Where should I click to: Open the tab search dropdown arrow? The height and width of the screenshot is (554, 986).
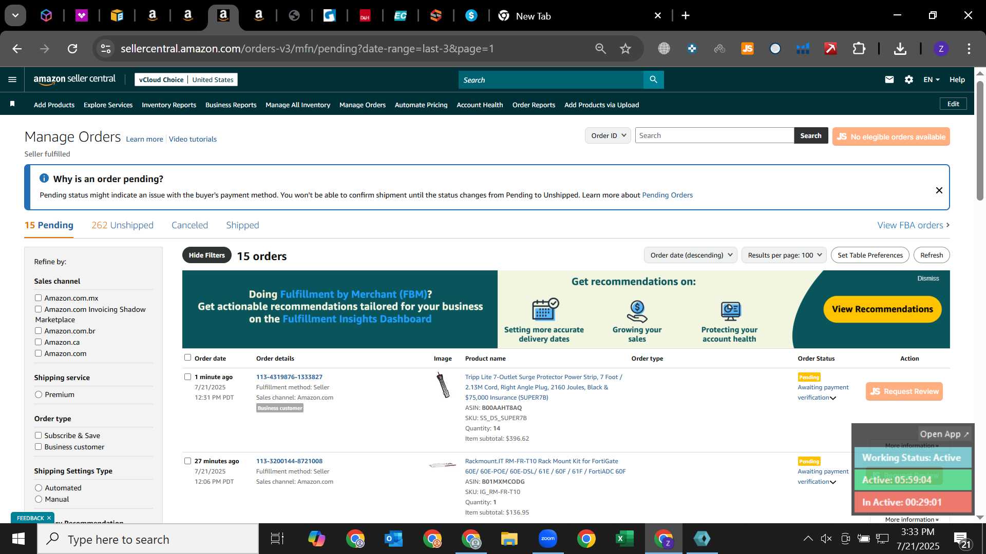[x=15, y=16]
